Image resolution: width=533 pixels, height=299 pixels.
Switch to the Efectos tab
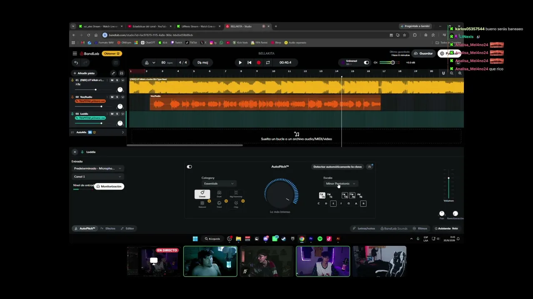tap(108, 228)
